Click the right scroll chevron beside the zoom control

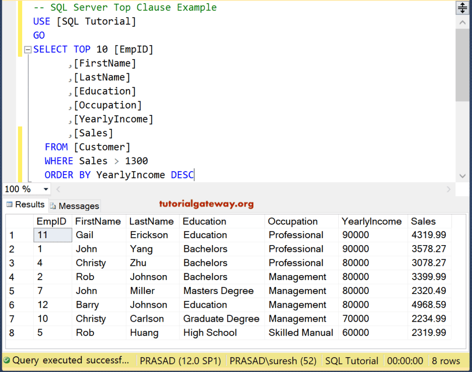coord(448,189)
